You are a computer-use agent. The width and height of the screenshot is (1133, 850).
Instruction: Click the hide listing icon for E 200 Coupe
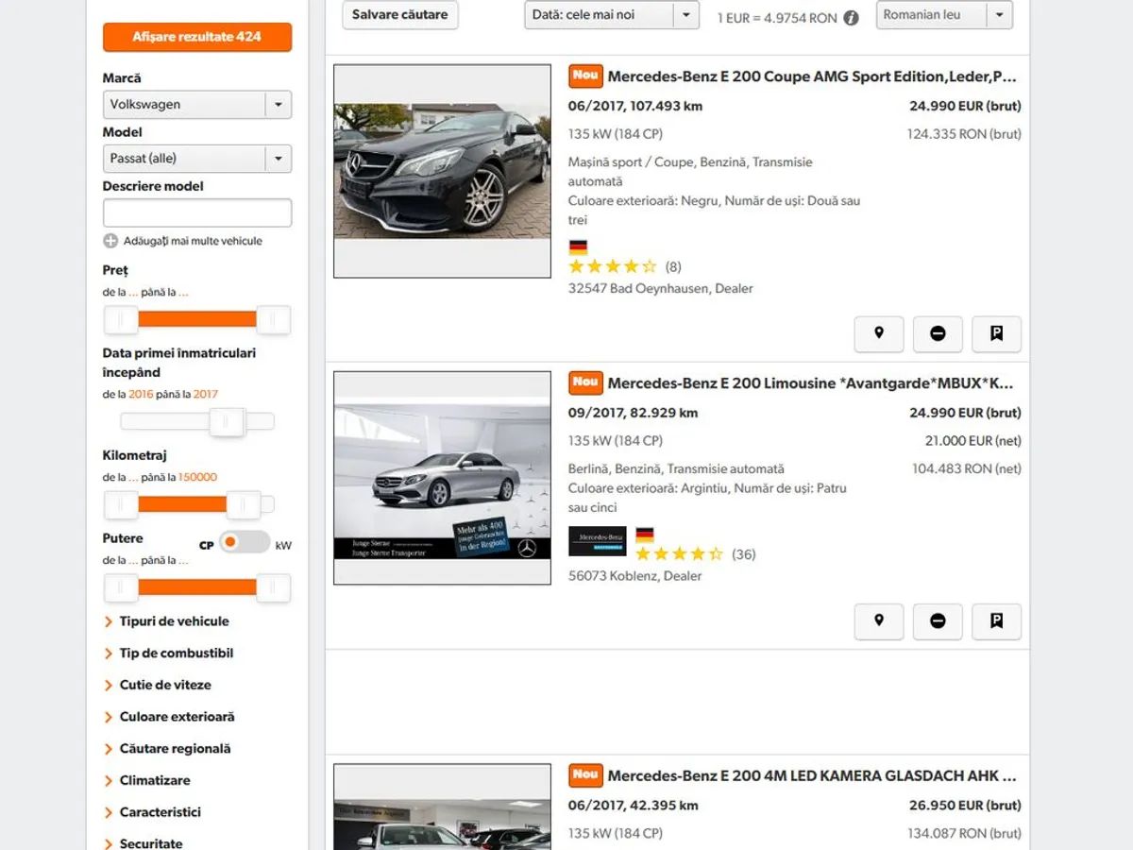[x=938, y=333]
